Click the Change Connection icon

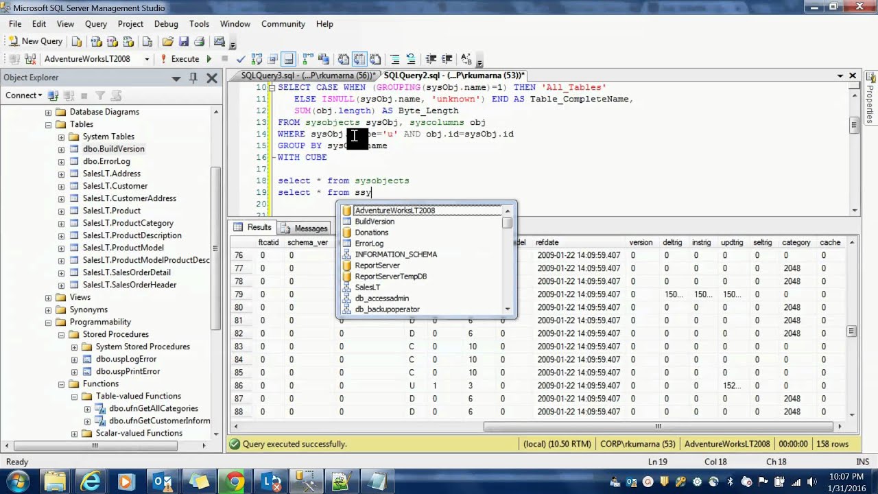pyautogui.click(x=31, y=59)
